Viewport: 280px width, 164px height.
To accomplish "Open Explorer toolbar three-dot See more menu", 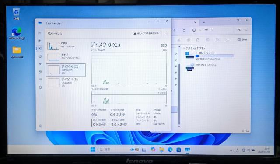I will (x=227, y=40).
